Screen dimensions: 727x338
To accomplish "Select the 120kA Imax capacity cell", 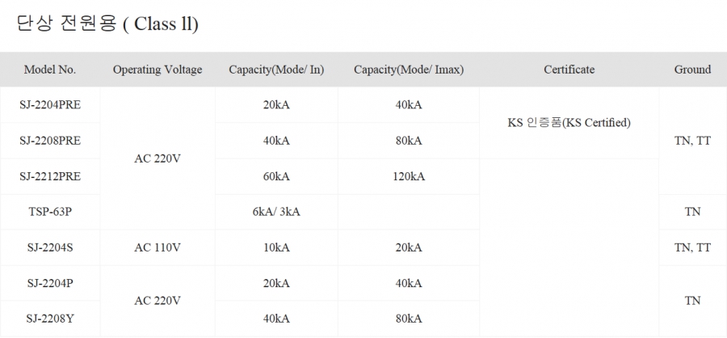I will tap(409, 176).
